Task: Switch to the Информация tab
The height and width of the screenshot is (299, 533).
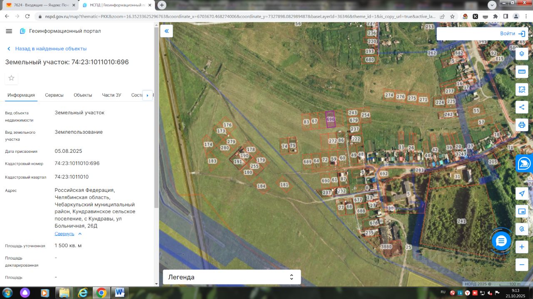Action: pos(21,95)
